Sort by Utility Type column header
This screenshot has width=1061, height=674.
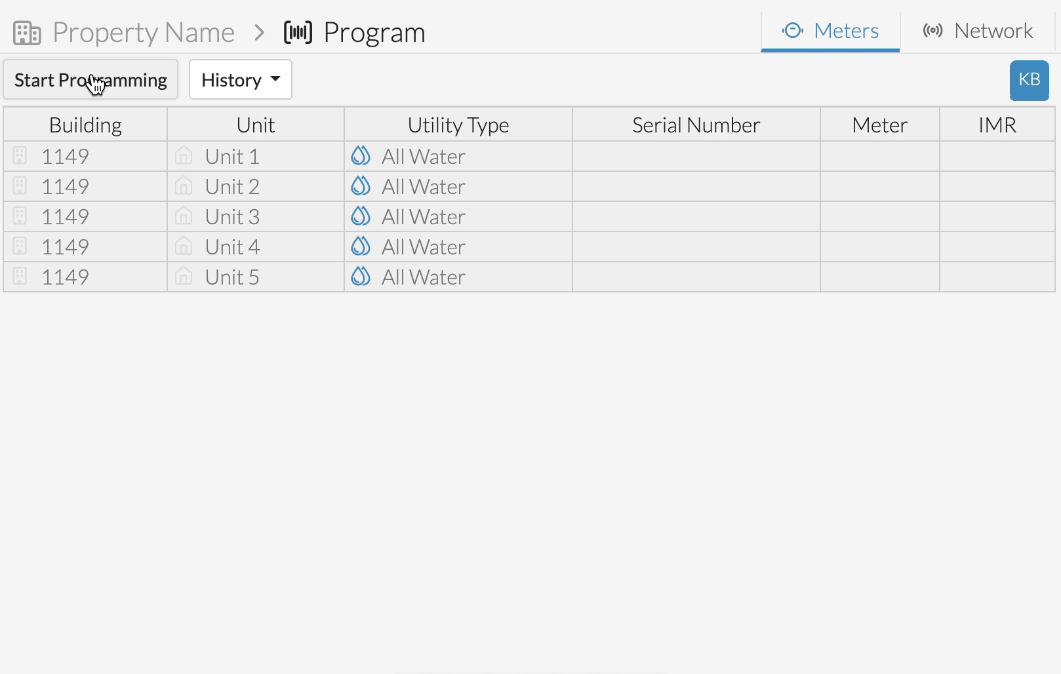(x=458, y=125)
